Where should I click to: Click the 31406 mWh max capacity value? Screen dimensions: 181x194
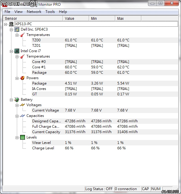click(x=127, y=132)
